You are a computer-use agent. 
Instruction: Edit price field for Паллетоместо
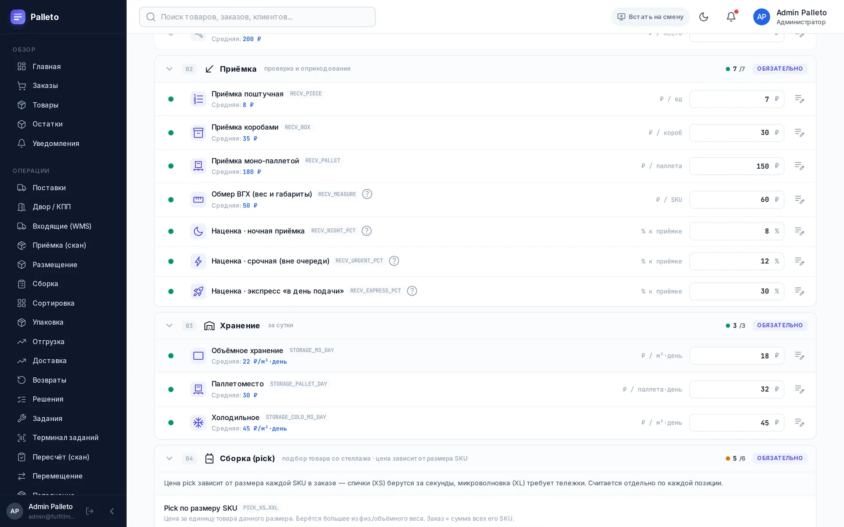pyautogui.click(x=736, y=390)
